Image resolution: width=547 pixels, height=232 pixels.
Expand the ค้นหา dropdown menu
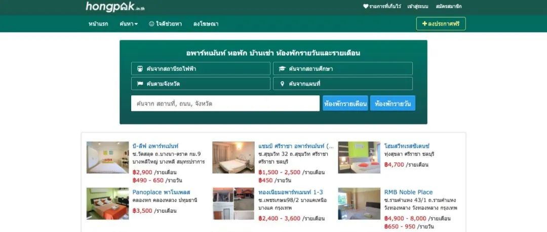coord(128,24)
